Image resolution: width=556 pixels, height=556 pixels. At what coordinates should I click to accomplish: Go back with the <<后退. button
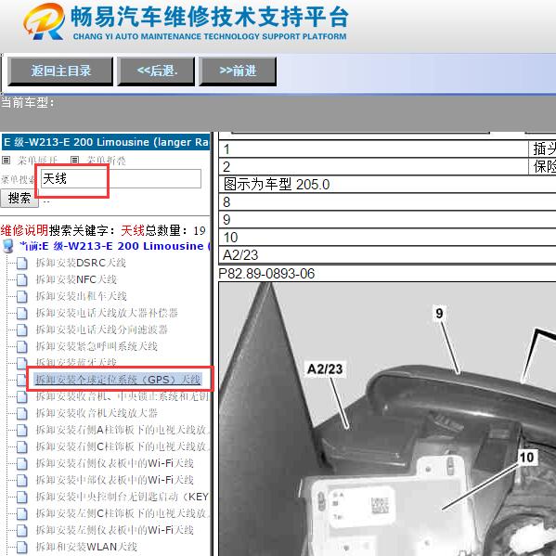point(156,71)
